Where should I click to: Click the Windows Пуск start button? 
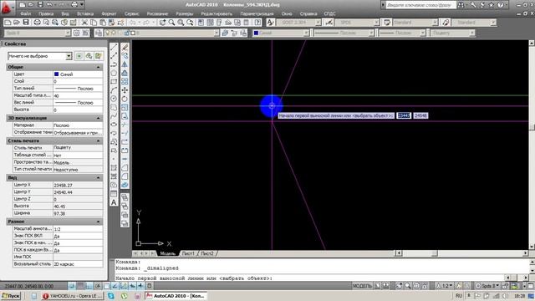tap(11, 296)
